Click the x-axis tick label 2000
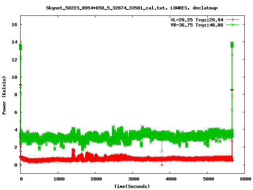 [96, 179]
